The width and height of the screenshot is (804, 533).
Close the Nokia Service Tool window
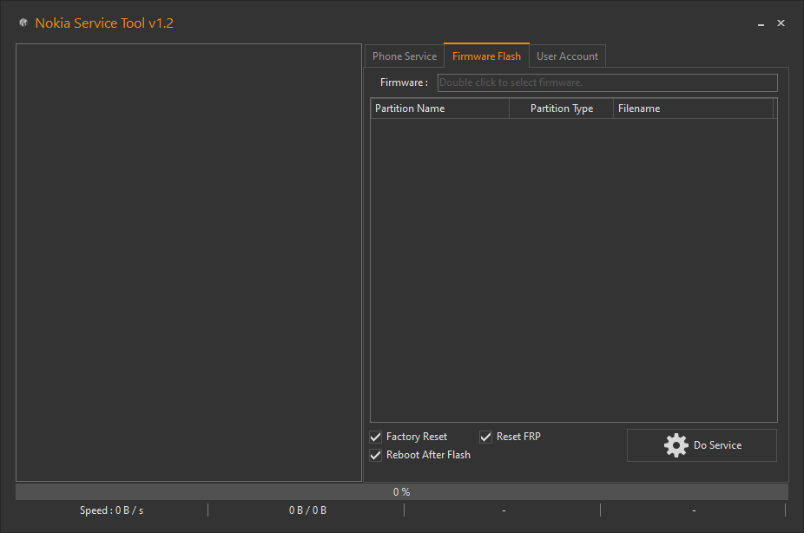tap(781, 23)
